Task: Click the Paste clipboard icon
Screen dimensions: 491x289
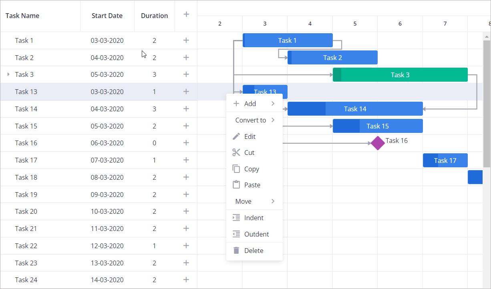Action: [x=236, y=185]
